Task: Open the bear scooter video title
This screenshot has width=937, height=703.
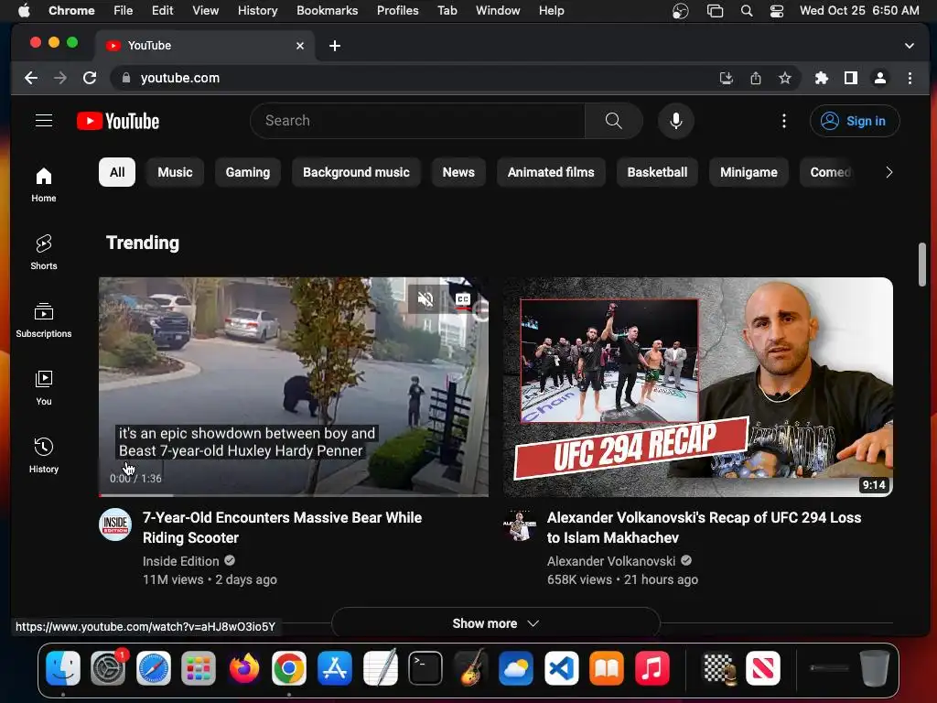Action: (282, 527)
